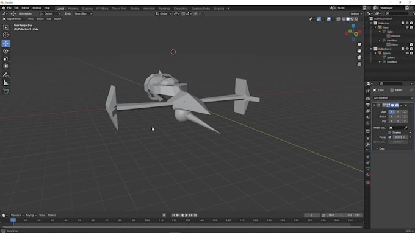415x233 pixels.
Task: Open the Render menu
Action: tap(26, 8)
